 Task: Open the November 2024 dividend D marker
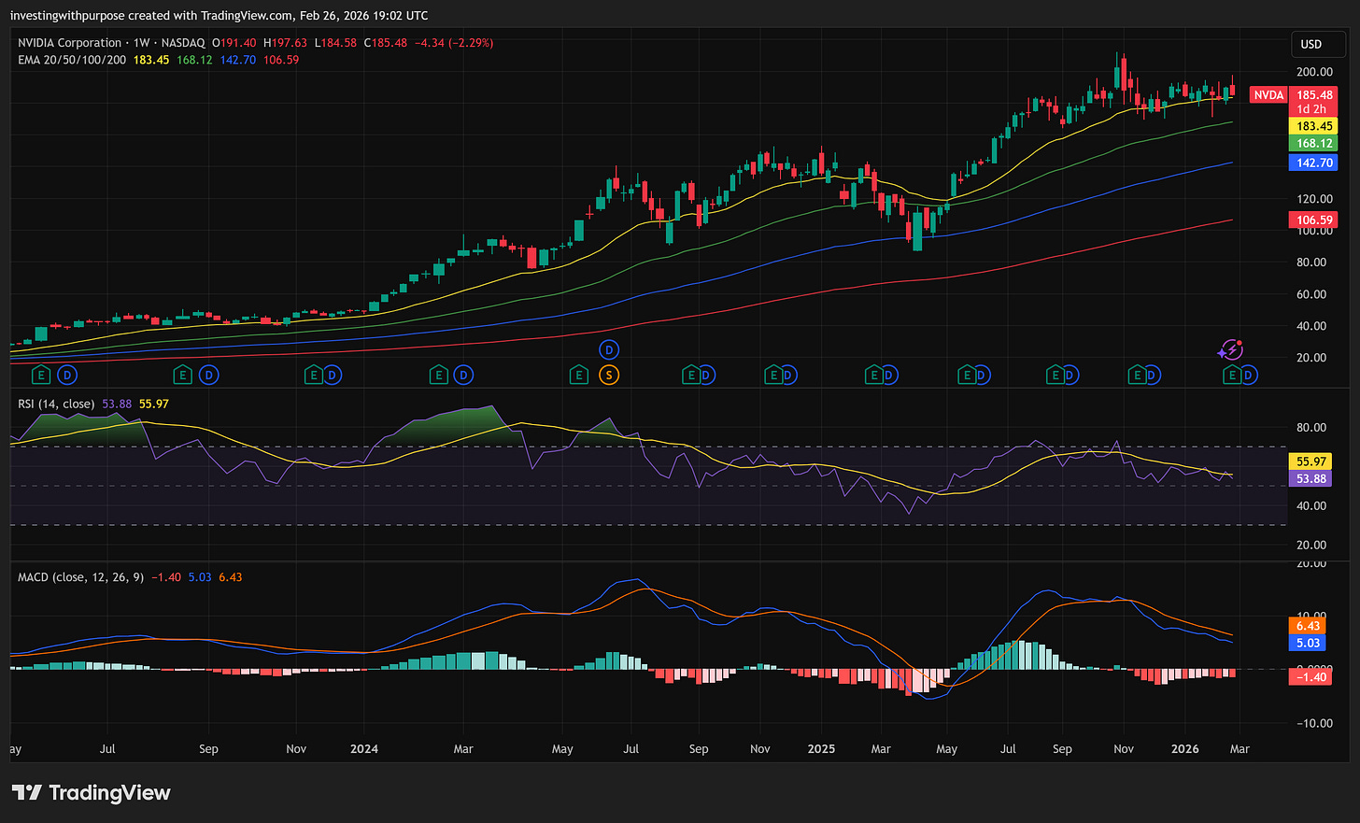tap(788, 375)
